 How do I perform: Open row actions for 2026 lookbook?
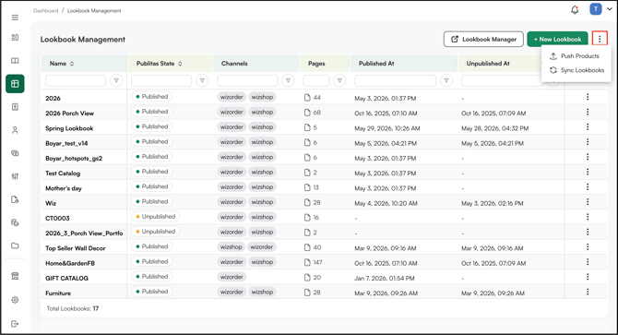coord(588,97)
